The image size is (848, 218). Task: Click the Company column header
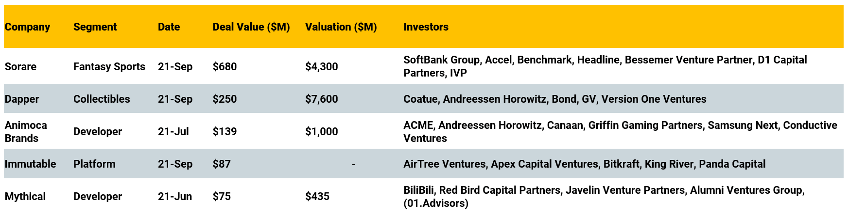click(27, 27)
